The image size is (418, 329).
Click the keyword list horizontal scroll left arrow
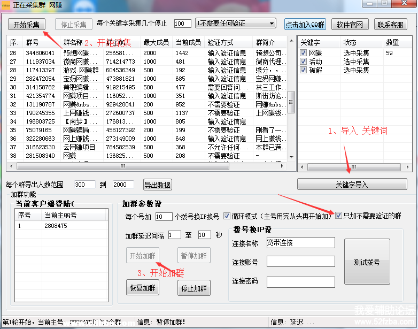coord(302,167)
